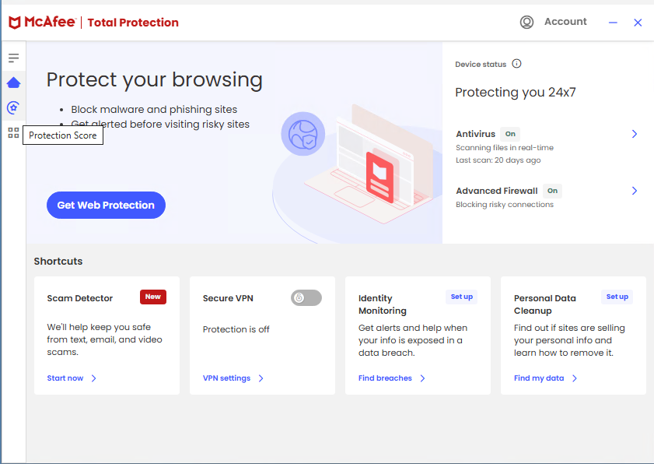This screenshot has width=654, height=464.
Task: Click the Start now link
Action: [65, 378]
